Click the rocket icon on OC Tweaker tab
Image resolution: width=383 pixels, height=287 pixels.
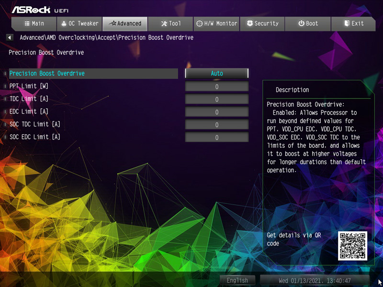(x=64, y=23)
